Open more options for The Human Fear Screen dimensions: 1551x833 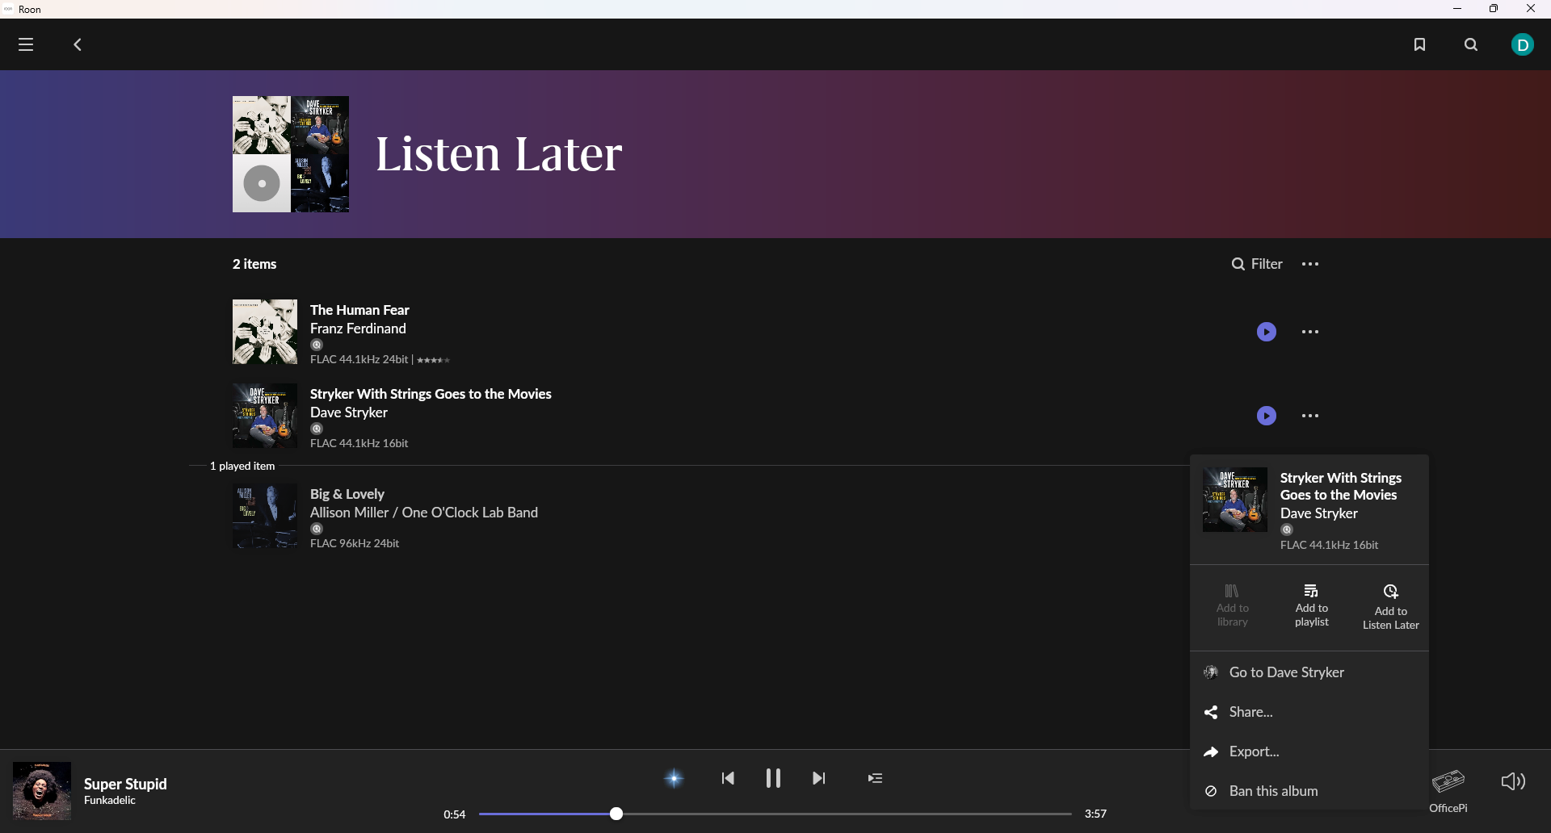point(1310,332)
